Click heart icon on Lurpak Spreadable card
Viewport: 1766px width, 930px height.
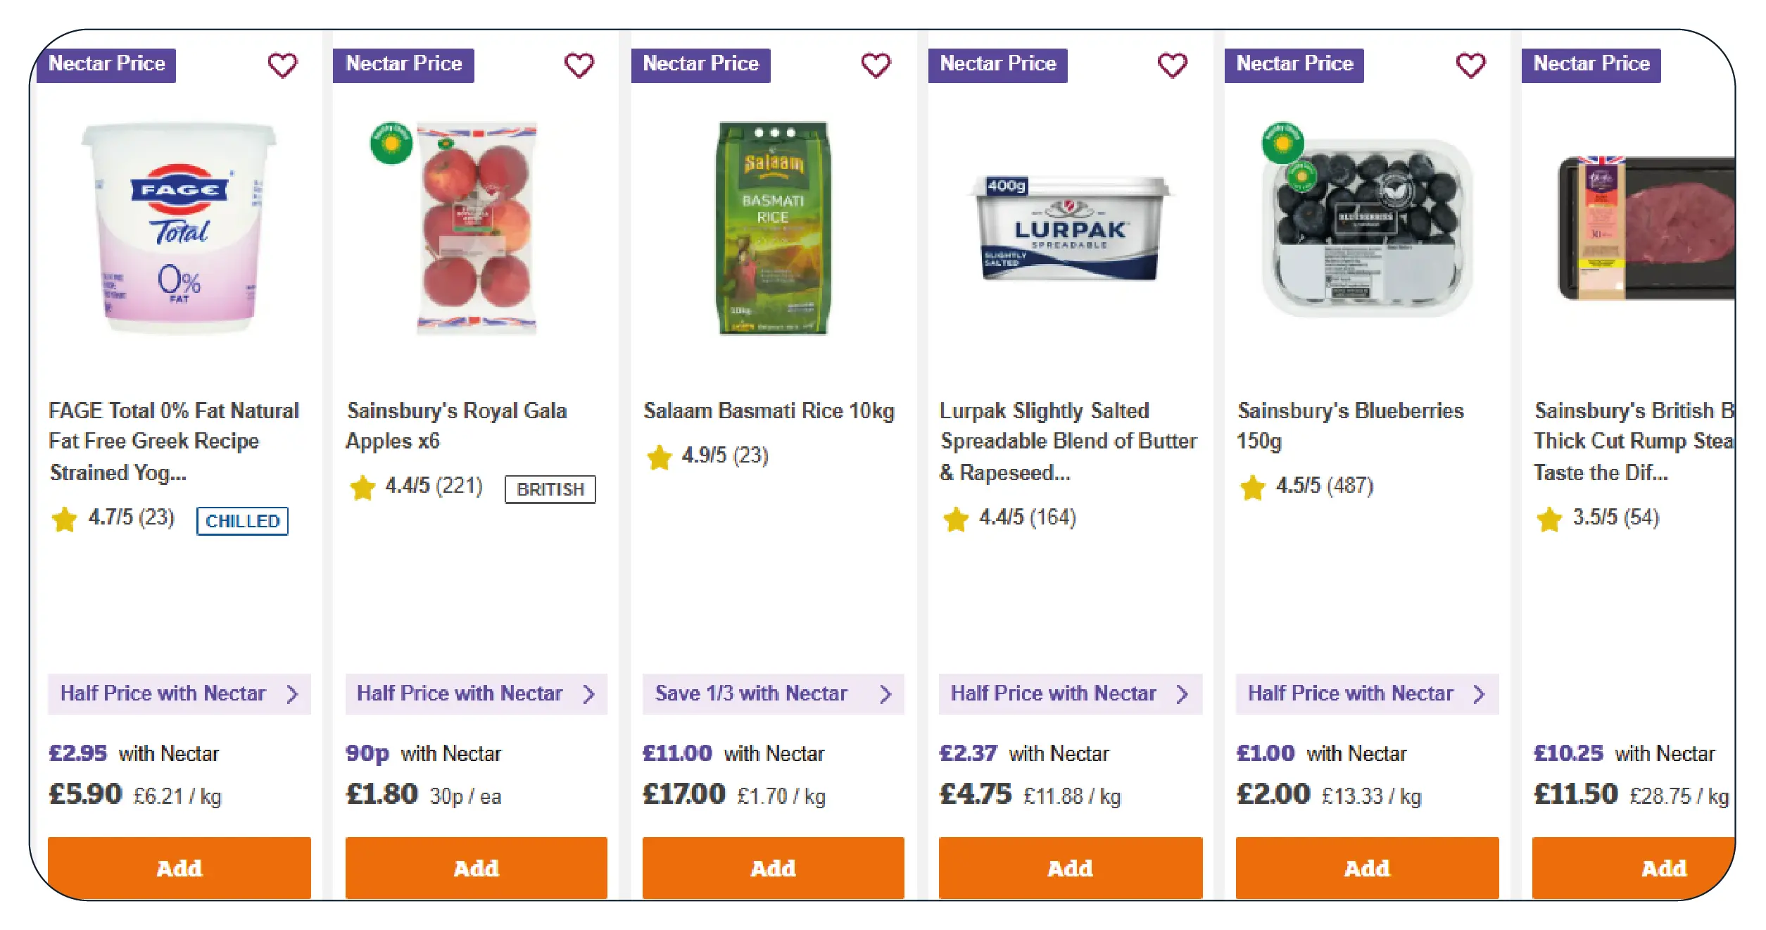[1173, 65]
